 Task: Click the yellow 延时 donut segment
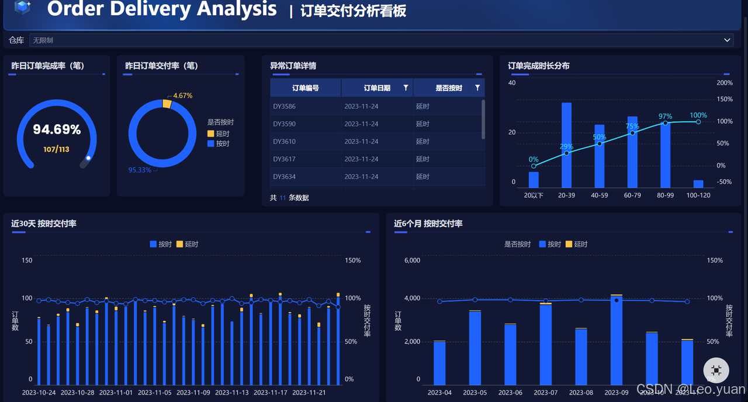point(167,104)
